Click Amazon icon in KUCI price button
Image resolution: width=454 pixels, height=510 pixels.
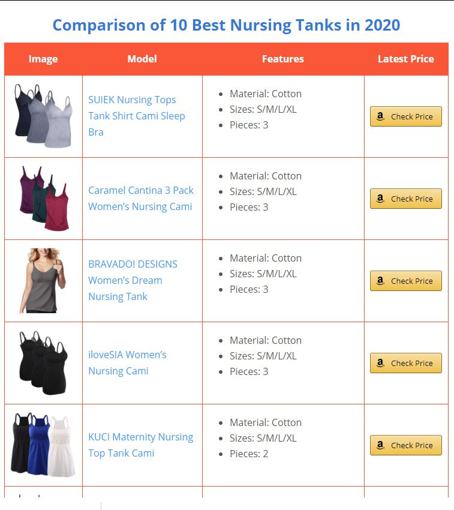[x=380, y=445]
